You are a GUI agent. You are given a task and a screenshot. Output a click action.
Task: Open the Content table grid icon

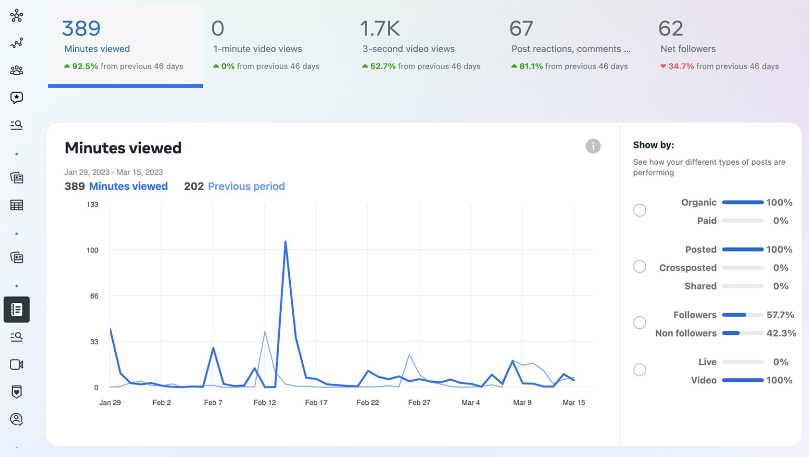(x=16, y=205)
